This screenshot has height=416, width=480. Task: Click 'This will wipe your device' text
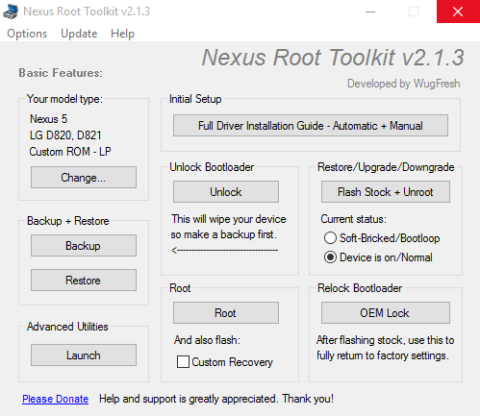[x=229, y=219]
